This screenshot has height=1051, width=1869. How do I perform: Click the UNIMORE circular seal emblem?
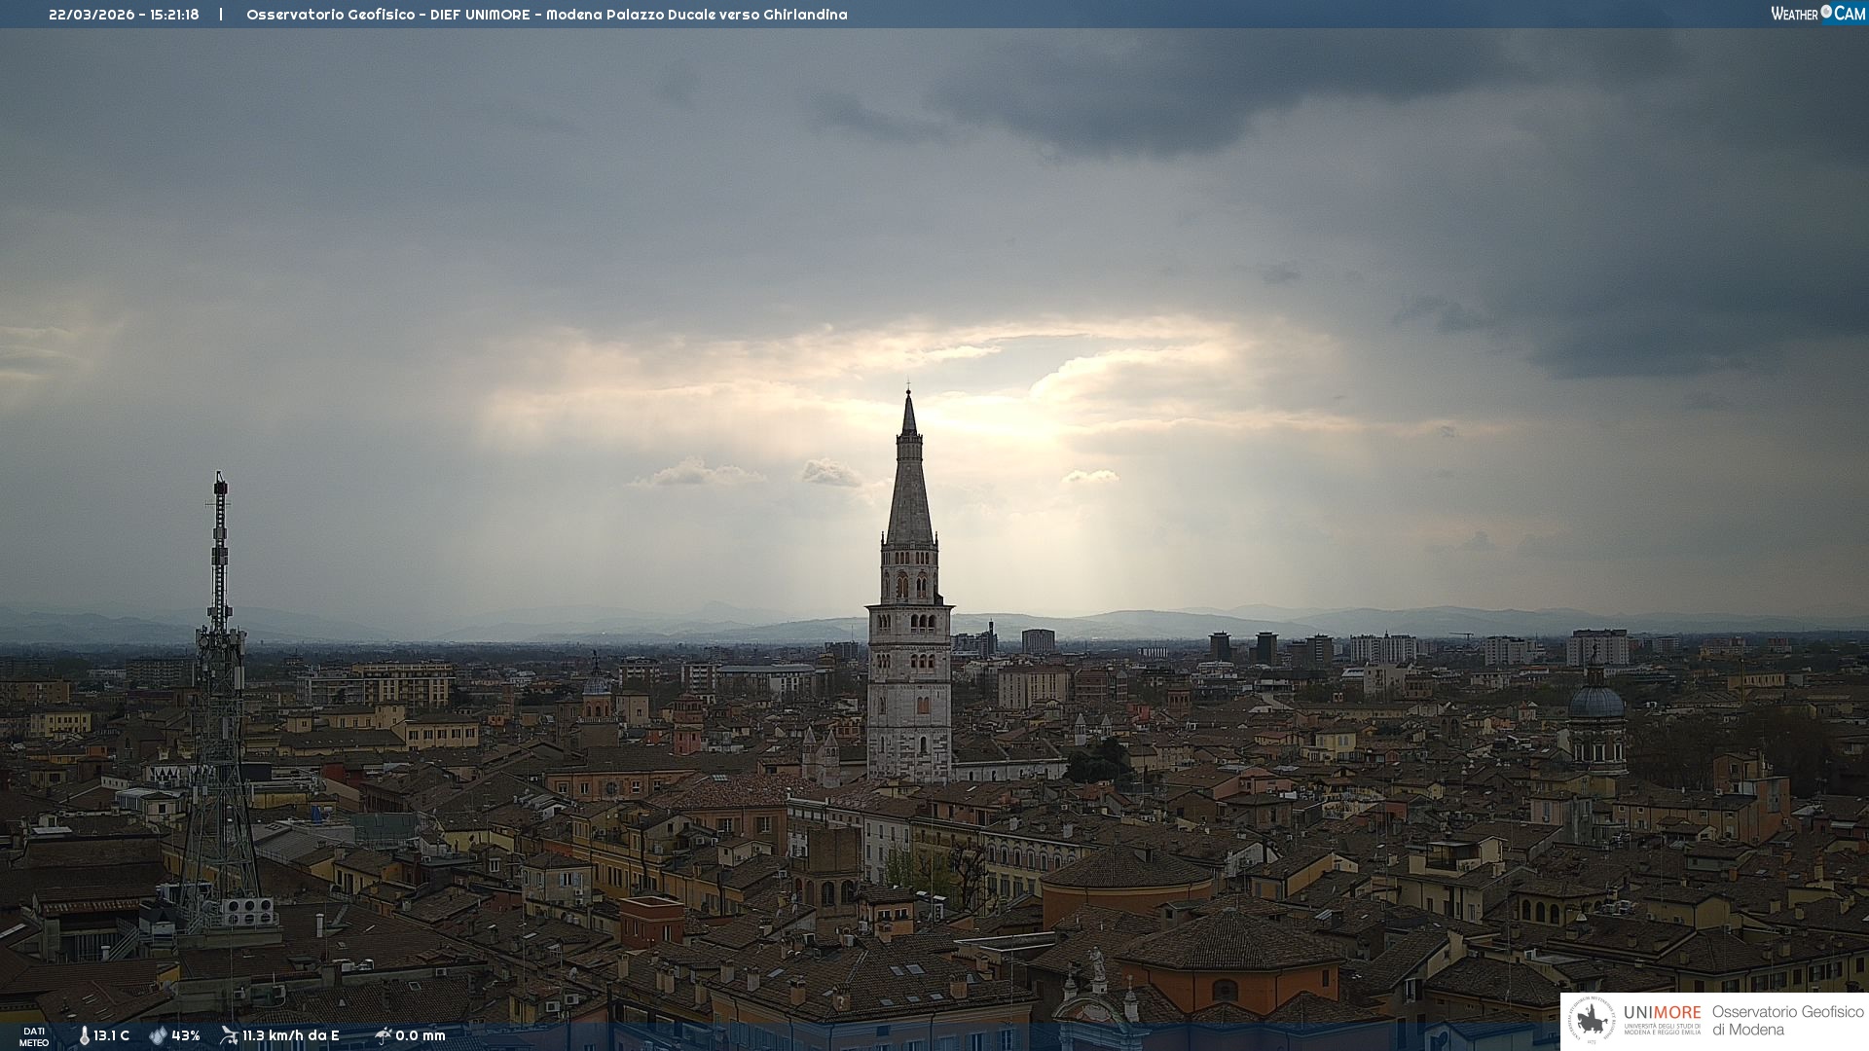pyautogui.click(x=1592, y=1020)
